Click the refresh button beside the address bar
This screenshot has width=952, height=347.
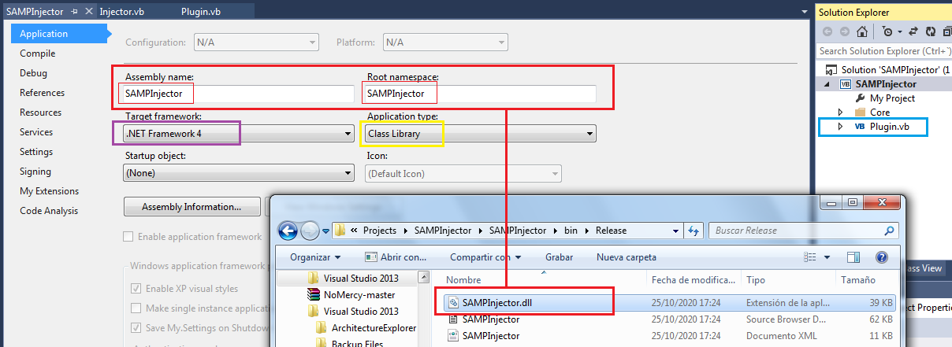(694, 231)
